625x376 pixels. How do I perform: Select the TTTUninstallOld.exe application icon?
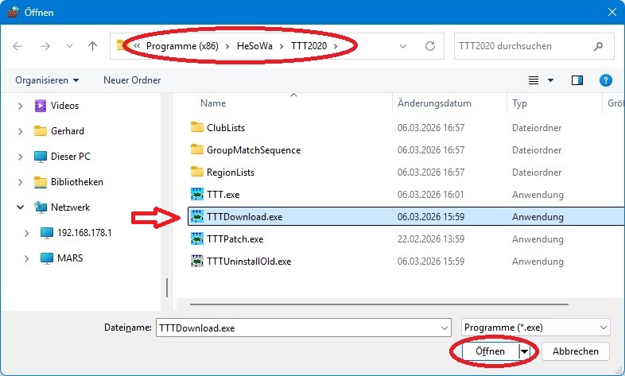click(x=197, y=262)
